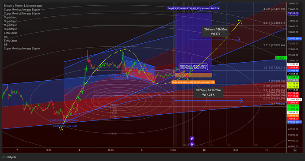Image resolution: width=305 pixels, height=161 pixels.
Task: Click the 'Bitcoin / Tether, 5, binance_spot' title
Action: click(x=23, y=6)
